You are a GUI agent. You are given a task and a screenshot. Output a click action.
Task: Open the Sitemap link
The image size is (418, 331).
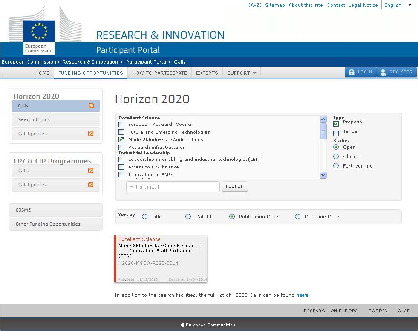point(275,5)
